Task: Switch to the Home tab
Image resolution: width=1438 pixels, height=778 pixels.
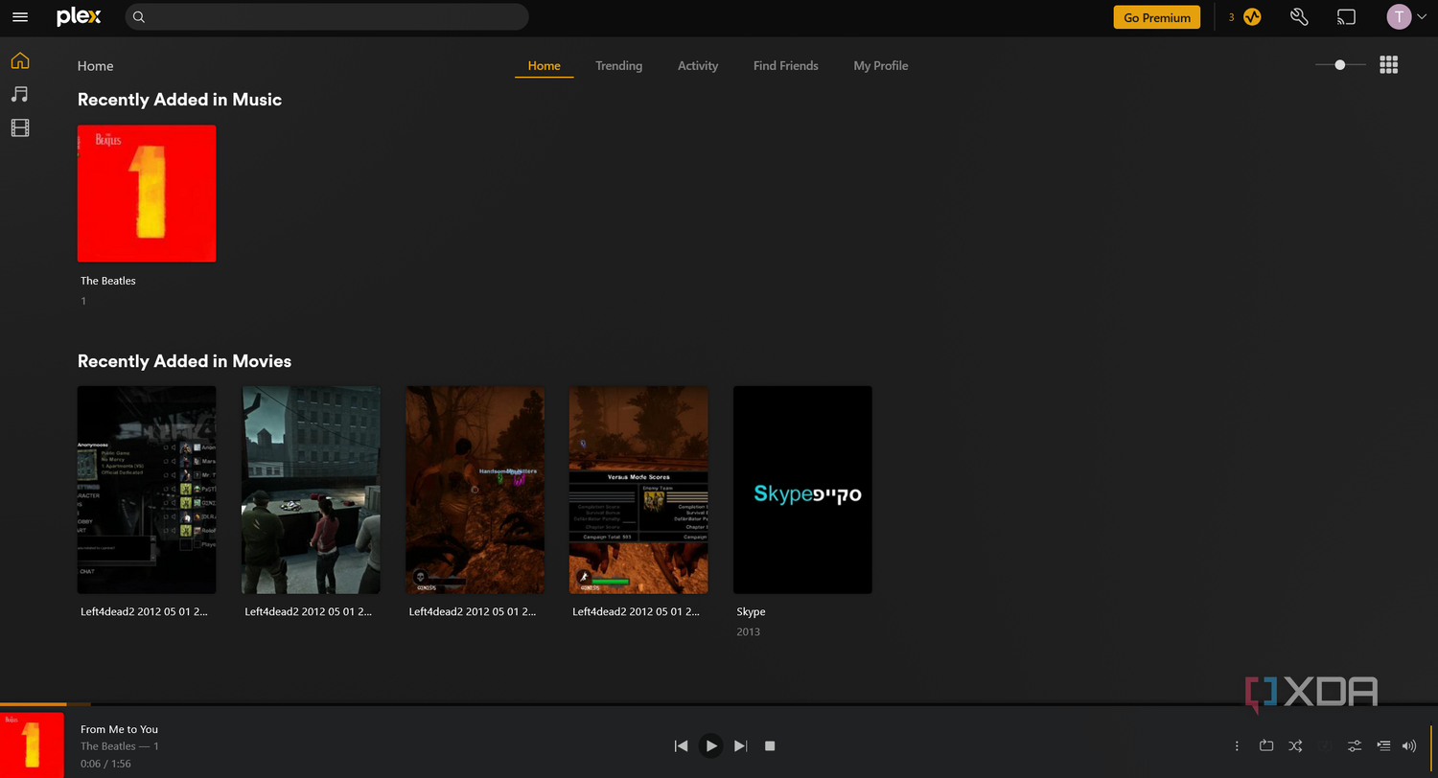Action: [544, 65]
